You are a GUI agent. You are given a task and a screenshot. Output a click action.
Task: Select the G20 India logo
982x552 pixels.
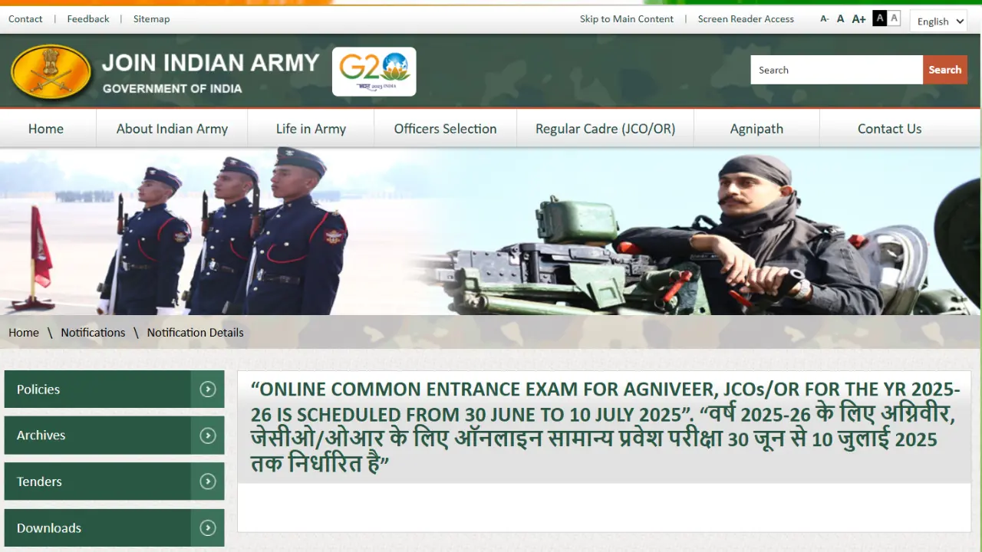[374, 71]
